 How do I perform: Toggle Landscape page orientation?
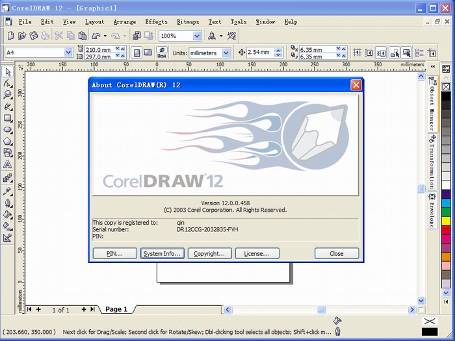click(x=148, y=53)
